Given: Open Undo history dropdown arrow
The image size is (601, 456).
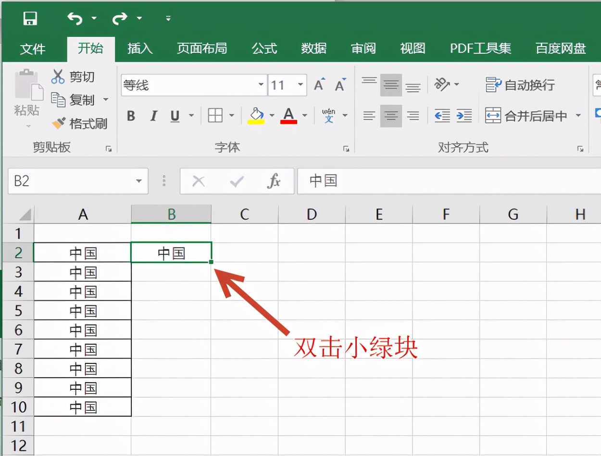Looking at the screenshot, I should [94, 18].
